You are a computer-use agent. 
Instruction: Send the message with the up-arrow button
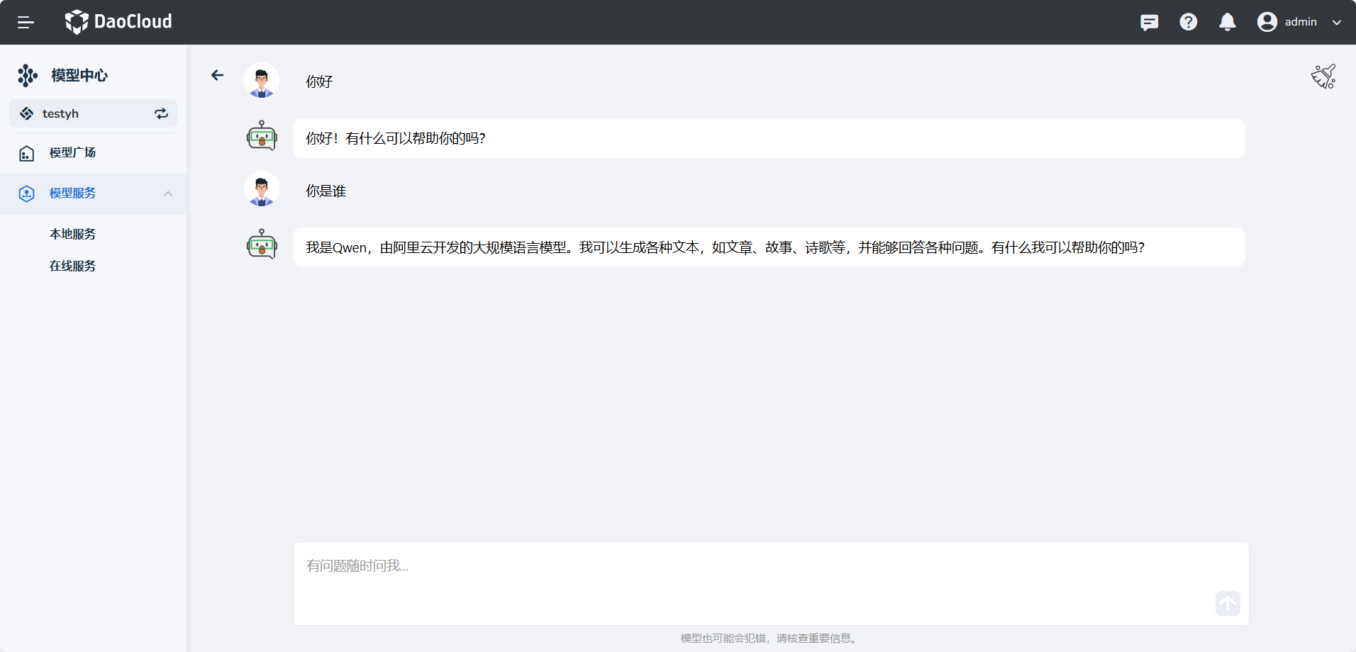[1228, 604]
